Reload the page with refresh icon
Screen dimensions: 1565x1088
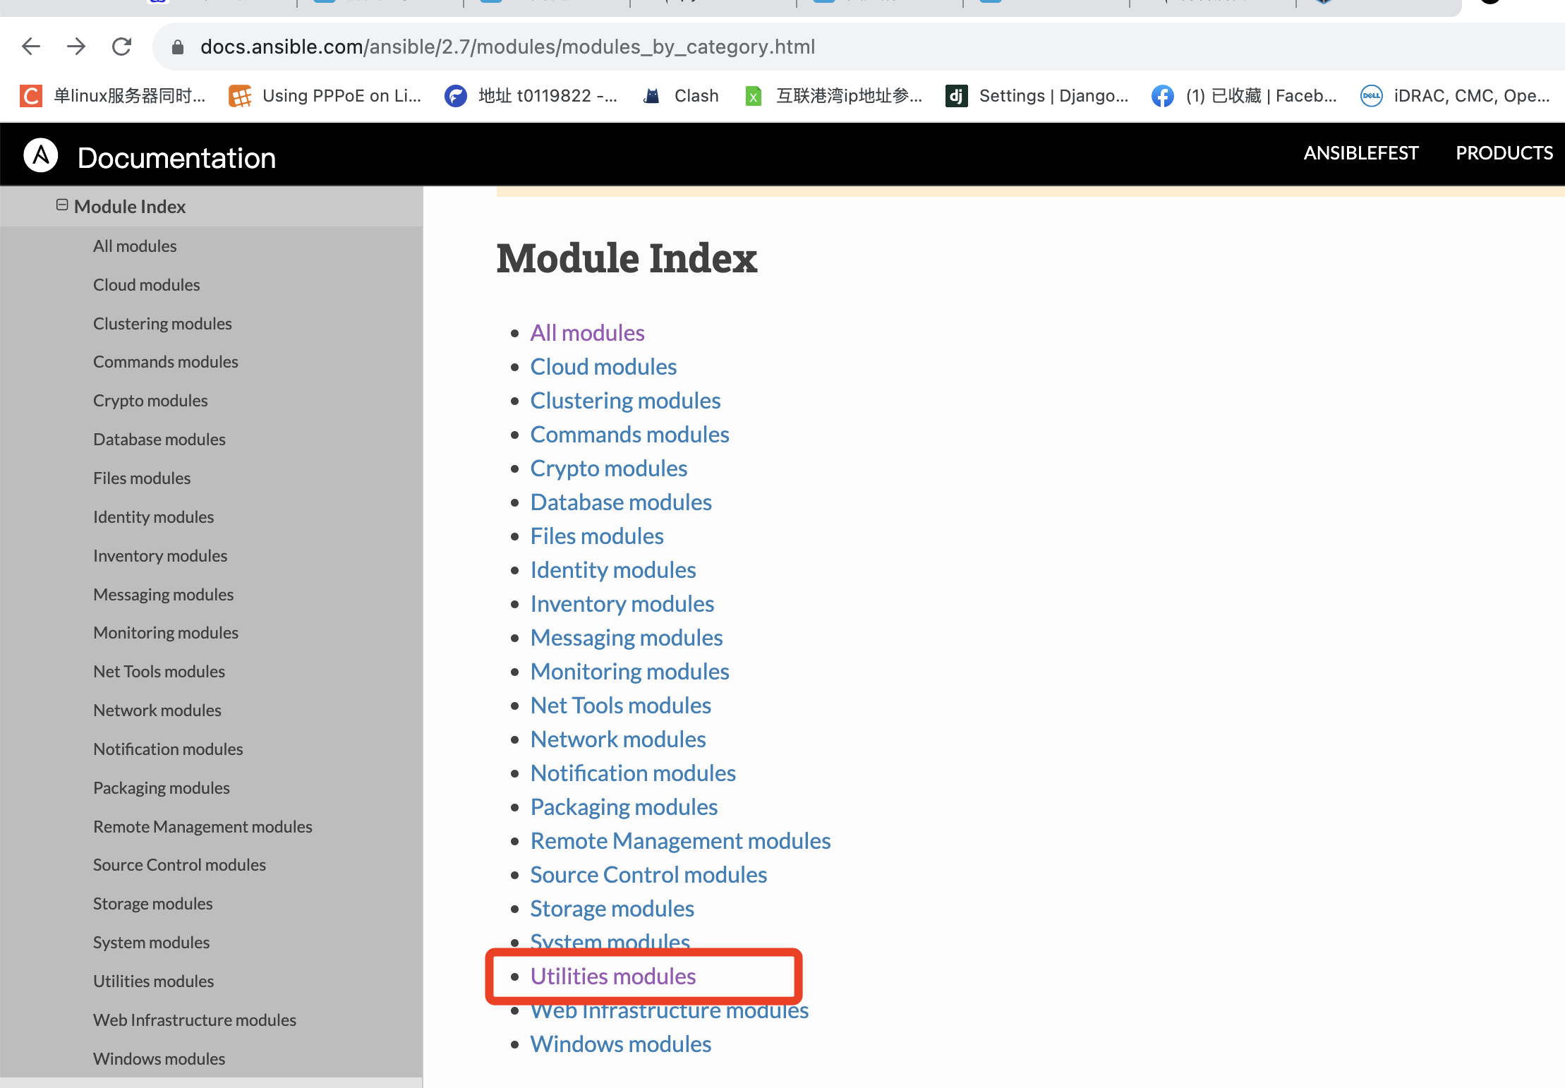click(x=121, y=47)
